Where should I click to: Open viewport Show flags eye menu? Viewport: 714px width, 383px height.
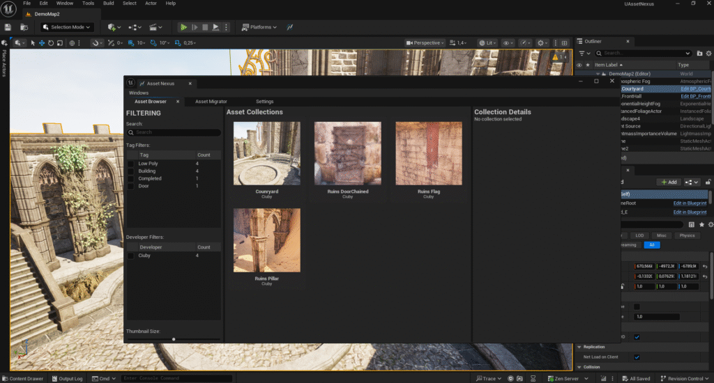pyautogui.click(x=508, y=43)
